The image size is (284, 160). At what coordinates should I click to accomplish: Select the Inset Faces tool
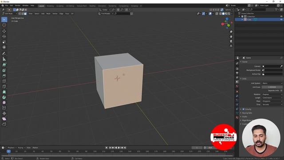pyautogui.click(x=4, y=70)
